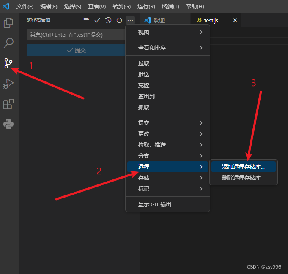
Task: Expand the highlighted 远程 submenu
Action: pos(167,167)
